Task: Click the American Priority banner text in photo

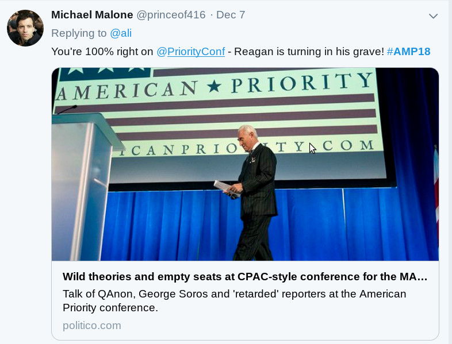Action: point(214,86)
